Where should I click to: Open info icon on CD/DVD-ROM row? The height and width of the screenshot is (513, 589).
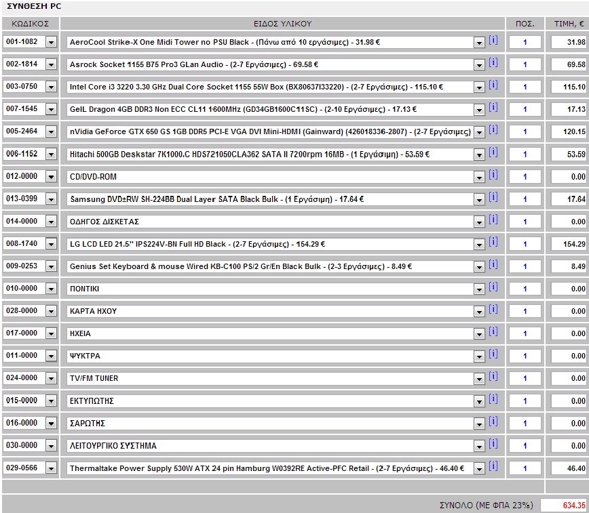[x=493, y=175]
